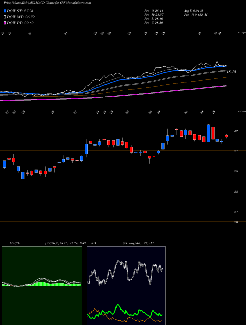Click the 'Avg V: 0.01 M' volume text

193,11
